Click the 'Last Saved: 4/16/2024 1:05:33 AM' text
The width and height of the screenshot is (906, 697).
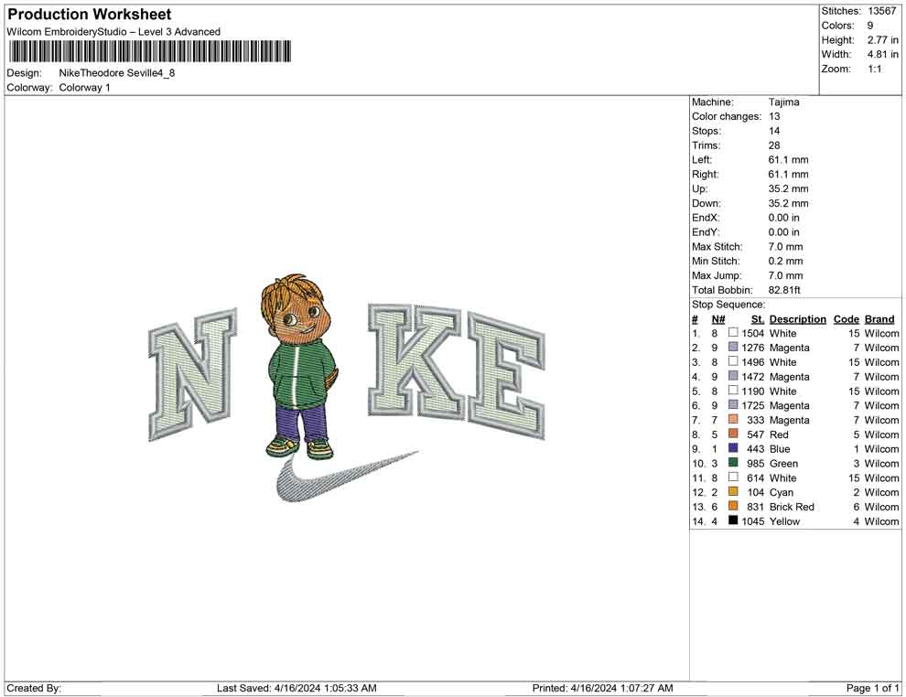pyautogui.click(x=297, y=688)
